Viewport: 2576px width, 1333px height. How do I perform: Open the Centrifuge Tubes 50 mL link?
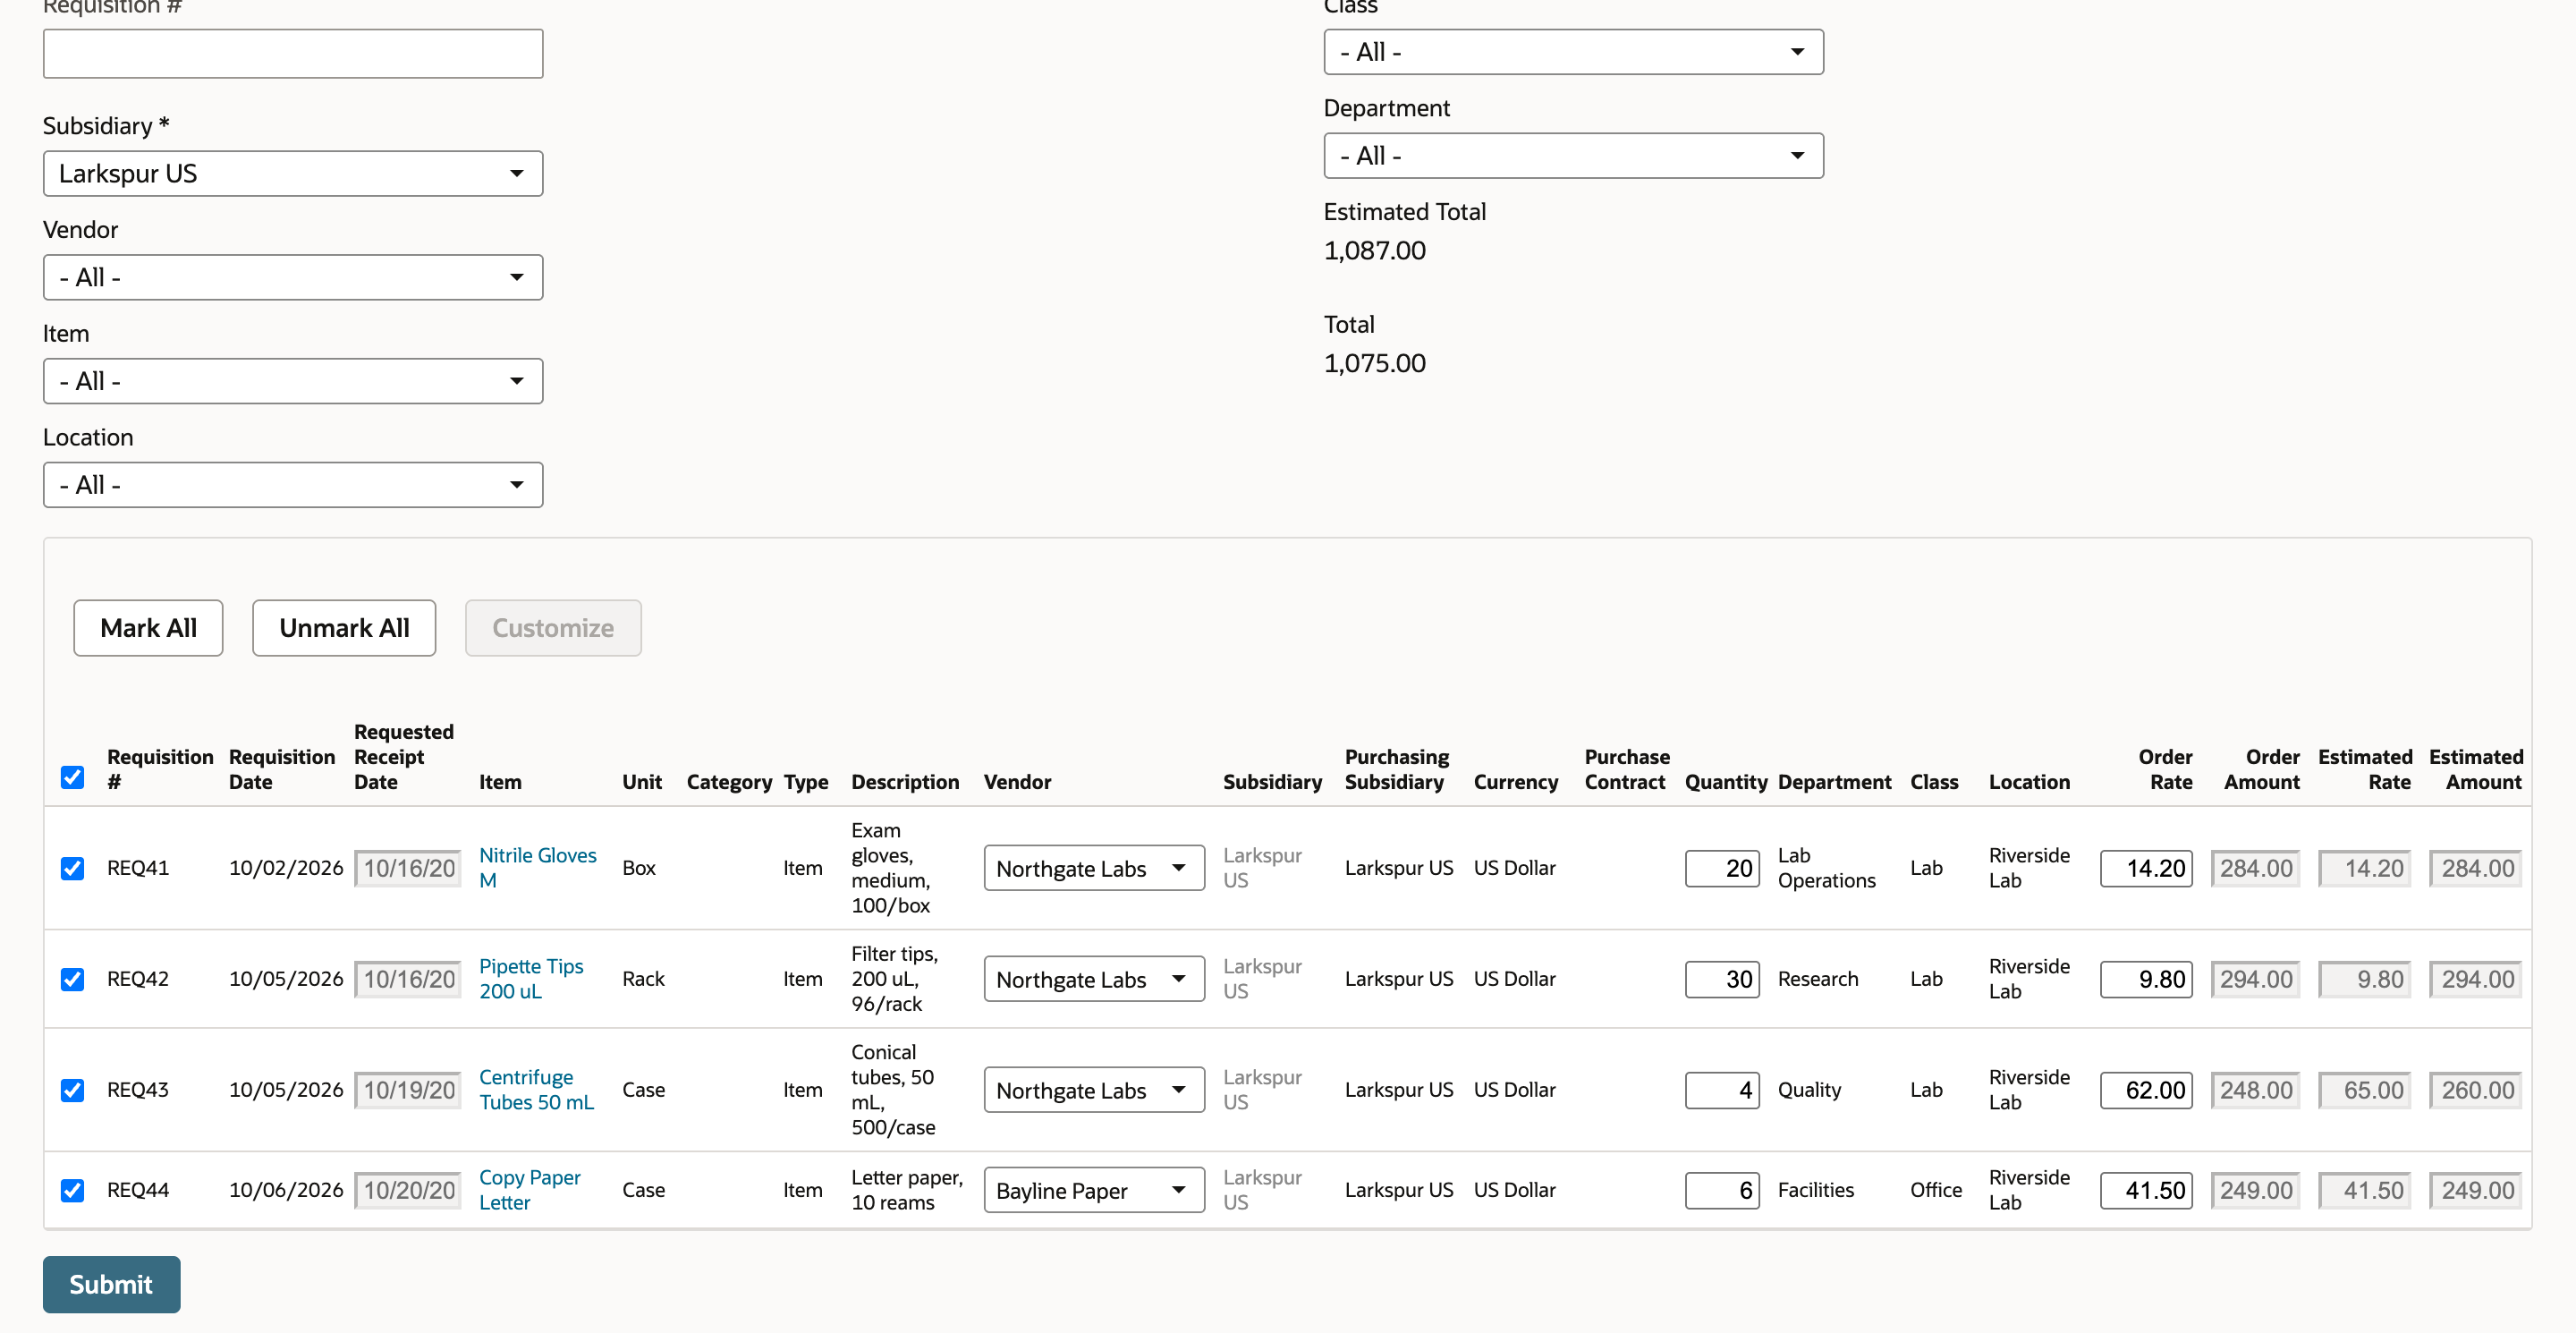click(536, 1090)
